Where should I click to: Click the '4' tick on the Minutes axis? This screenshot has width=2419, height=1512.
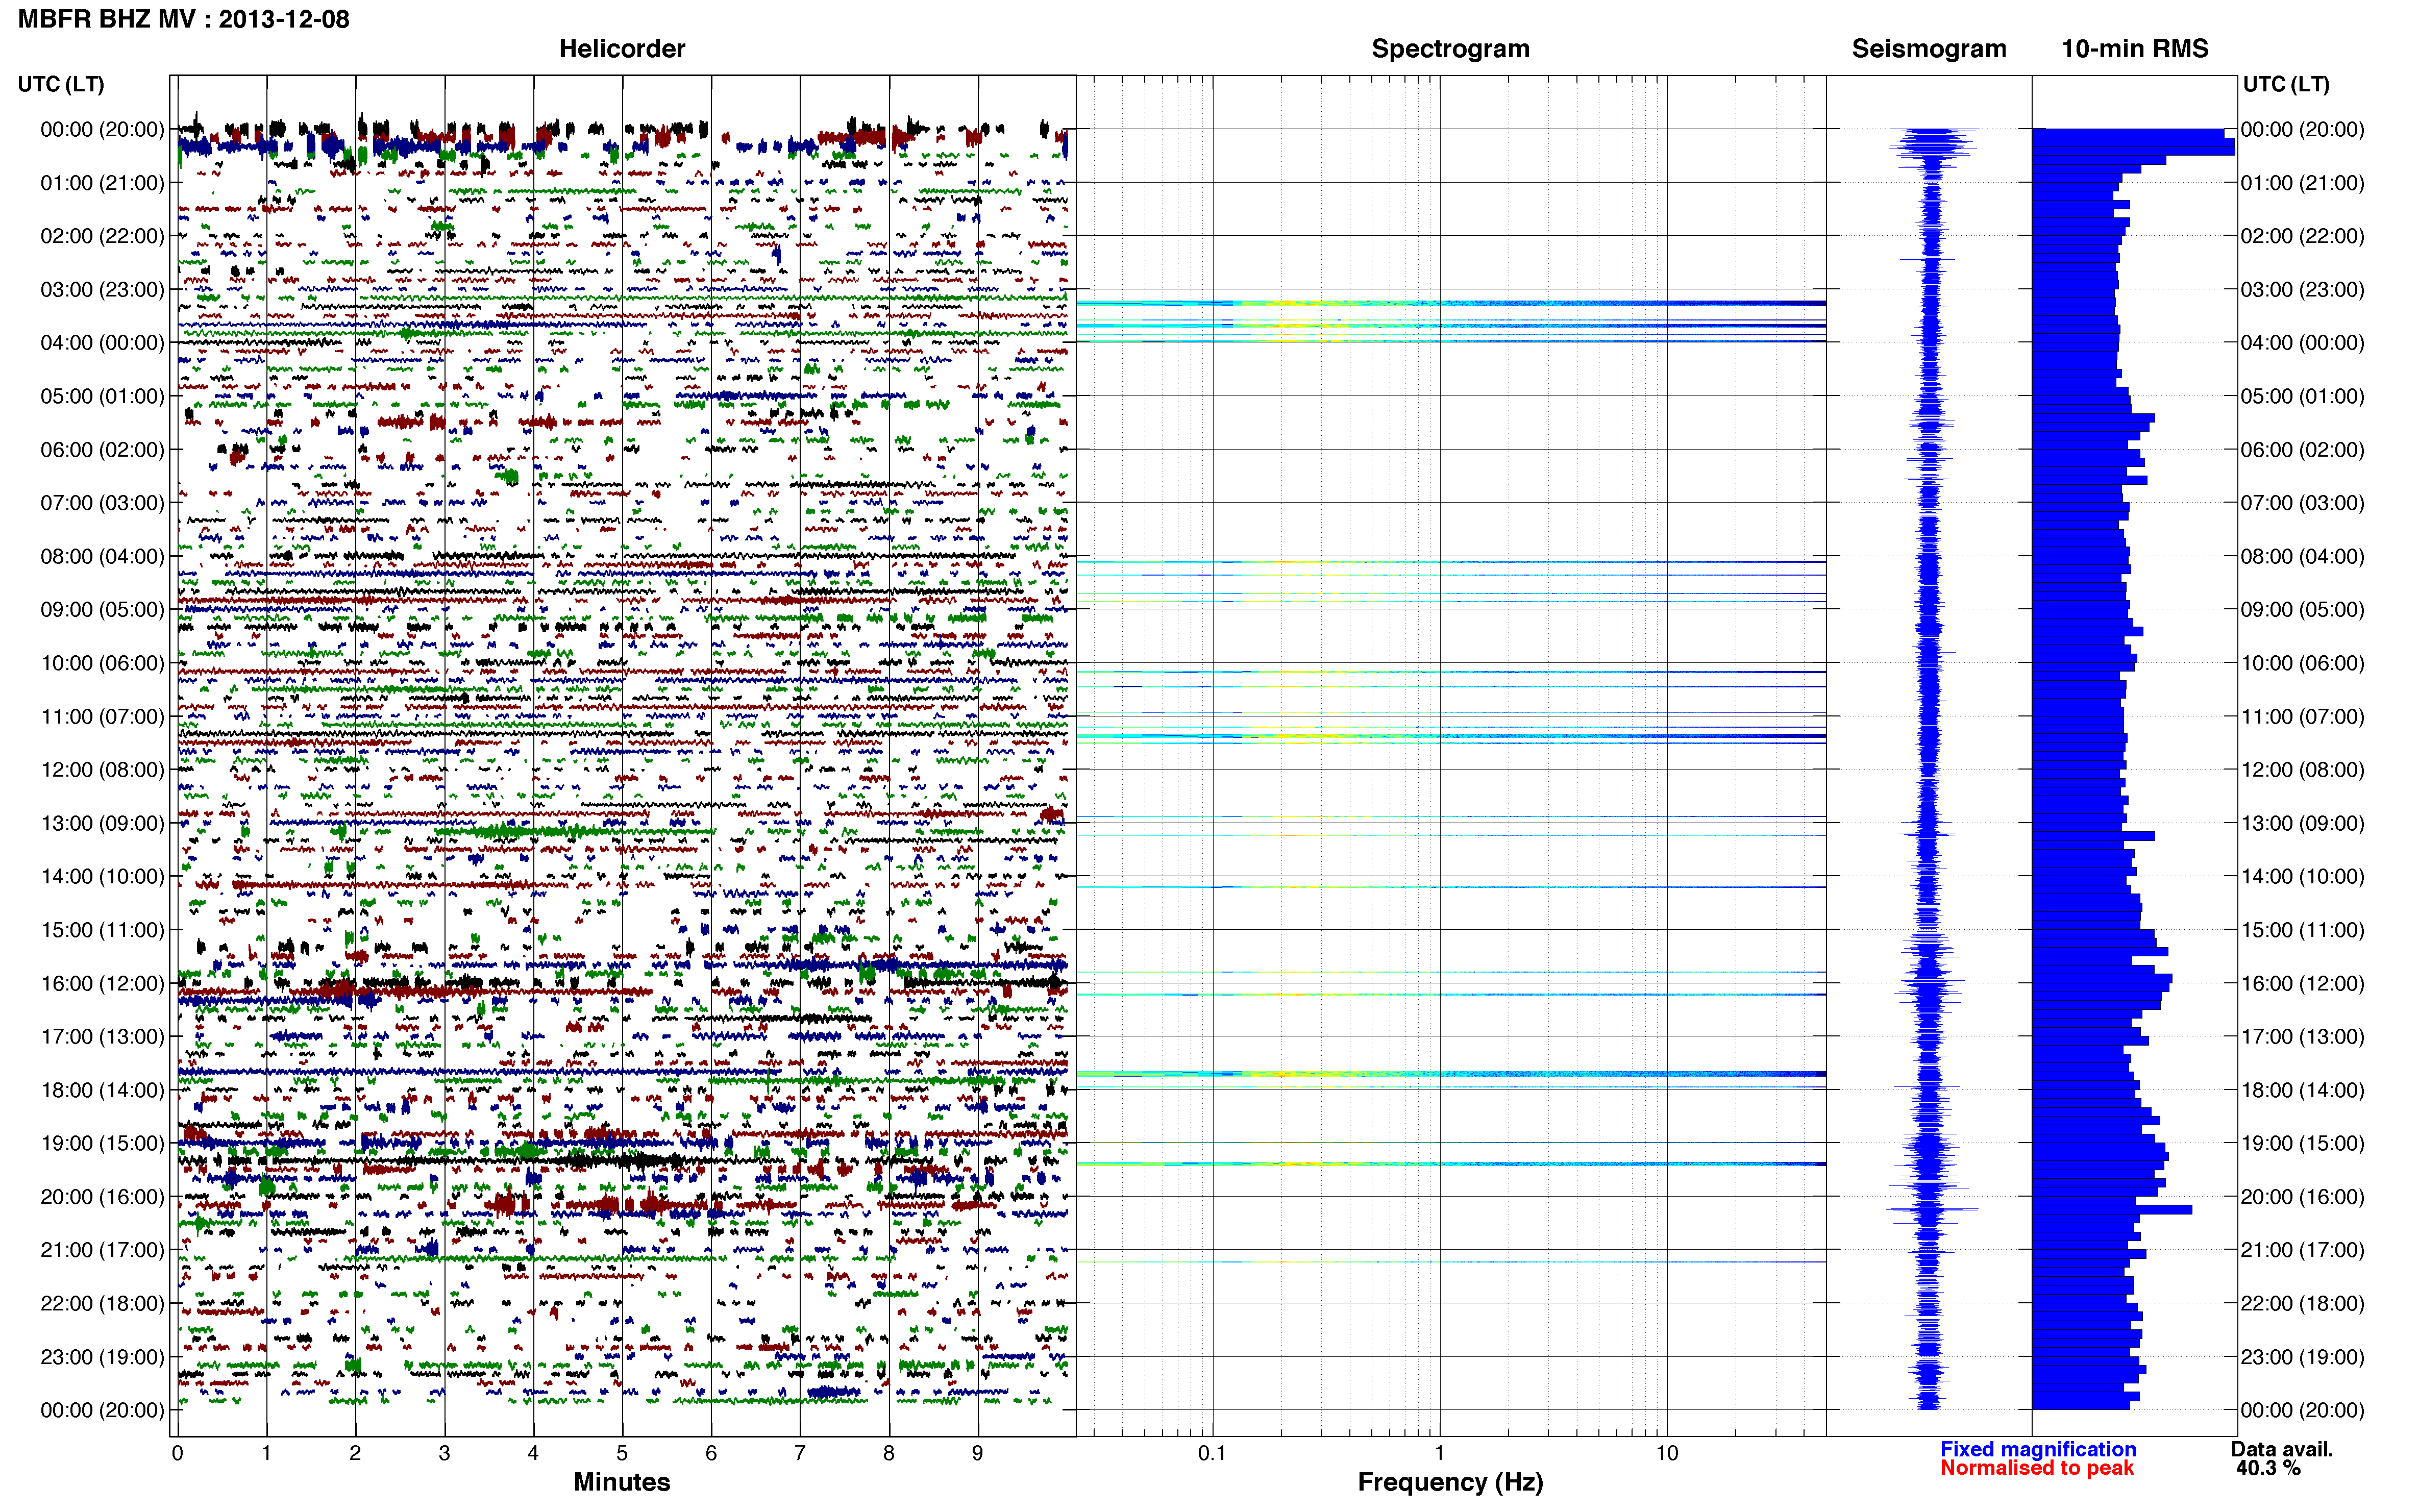pos(533,1453)
